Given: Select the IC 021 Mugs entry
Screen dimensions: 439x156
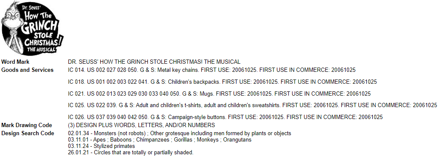Looking at the screenshot, I should (x=219, y=94).
